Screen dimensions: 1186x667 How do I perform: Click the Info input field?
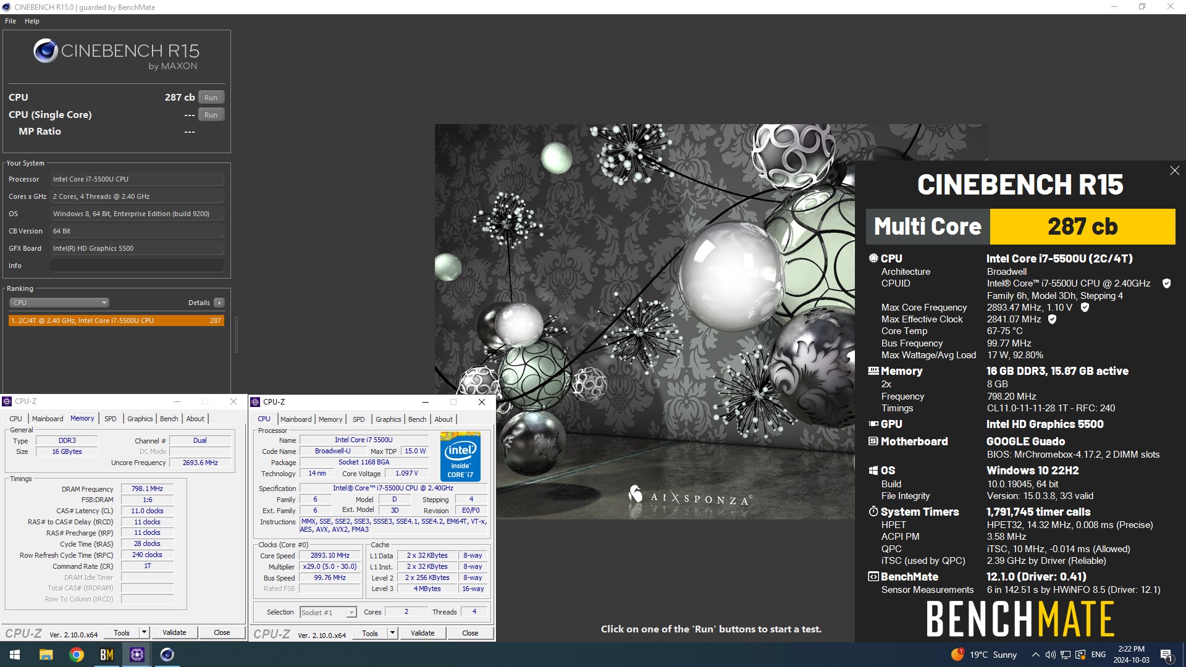pyautogui.click(x=137, y=266)
